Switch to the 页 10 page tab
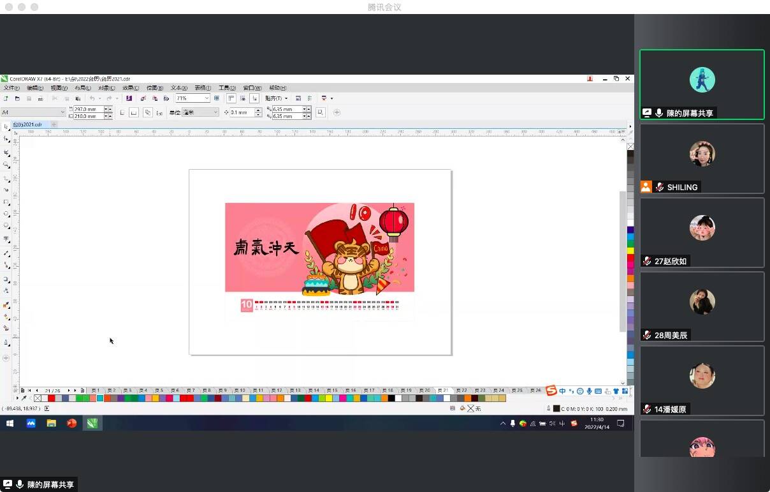The width and height of the screenshot is (770, 492). (240, 390)
